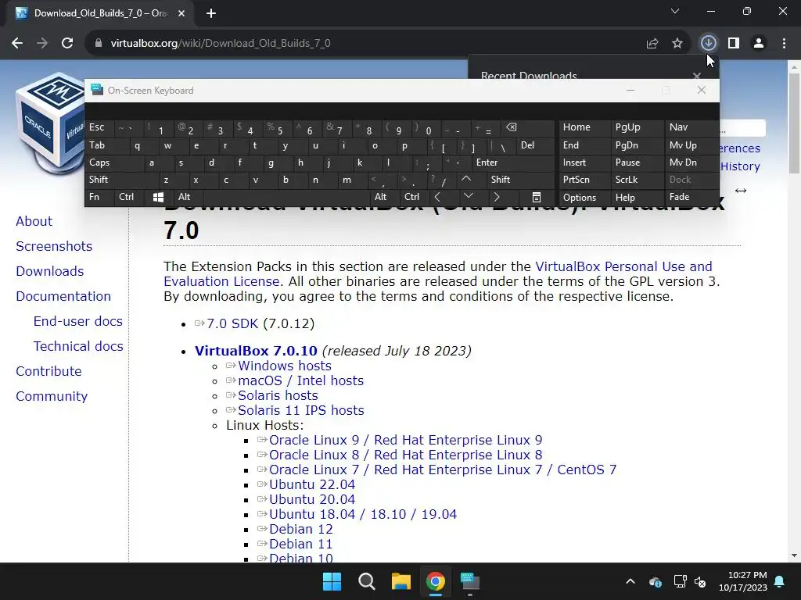Open the About sidebar link

(34, 221)
